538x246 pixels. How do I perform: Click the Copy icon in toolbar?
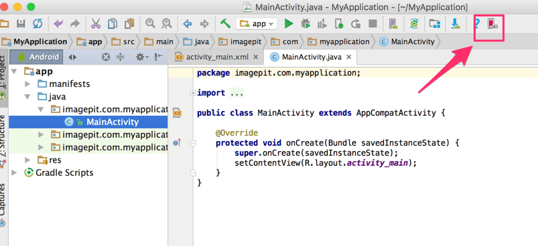pyautogui.click(x=113, y=23)
